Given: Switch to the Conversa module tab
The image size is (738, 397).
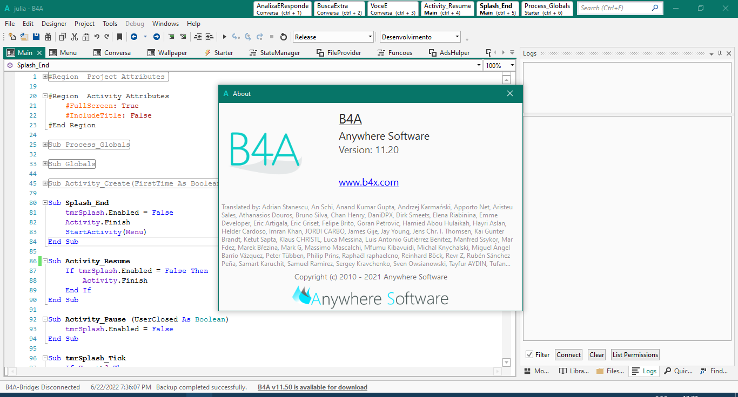Looking at the screenshot, I should (x=112, y=53).
